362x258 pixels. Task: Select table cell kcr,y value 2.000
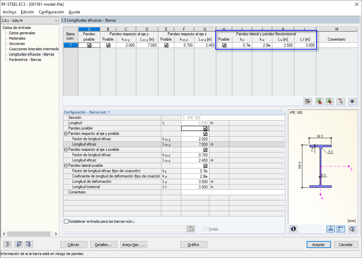[x=126, y=45]
